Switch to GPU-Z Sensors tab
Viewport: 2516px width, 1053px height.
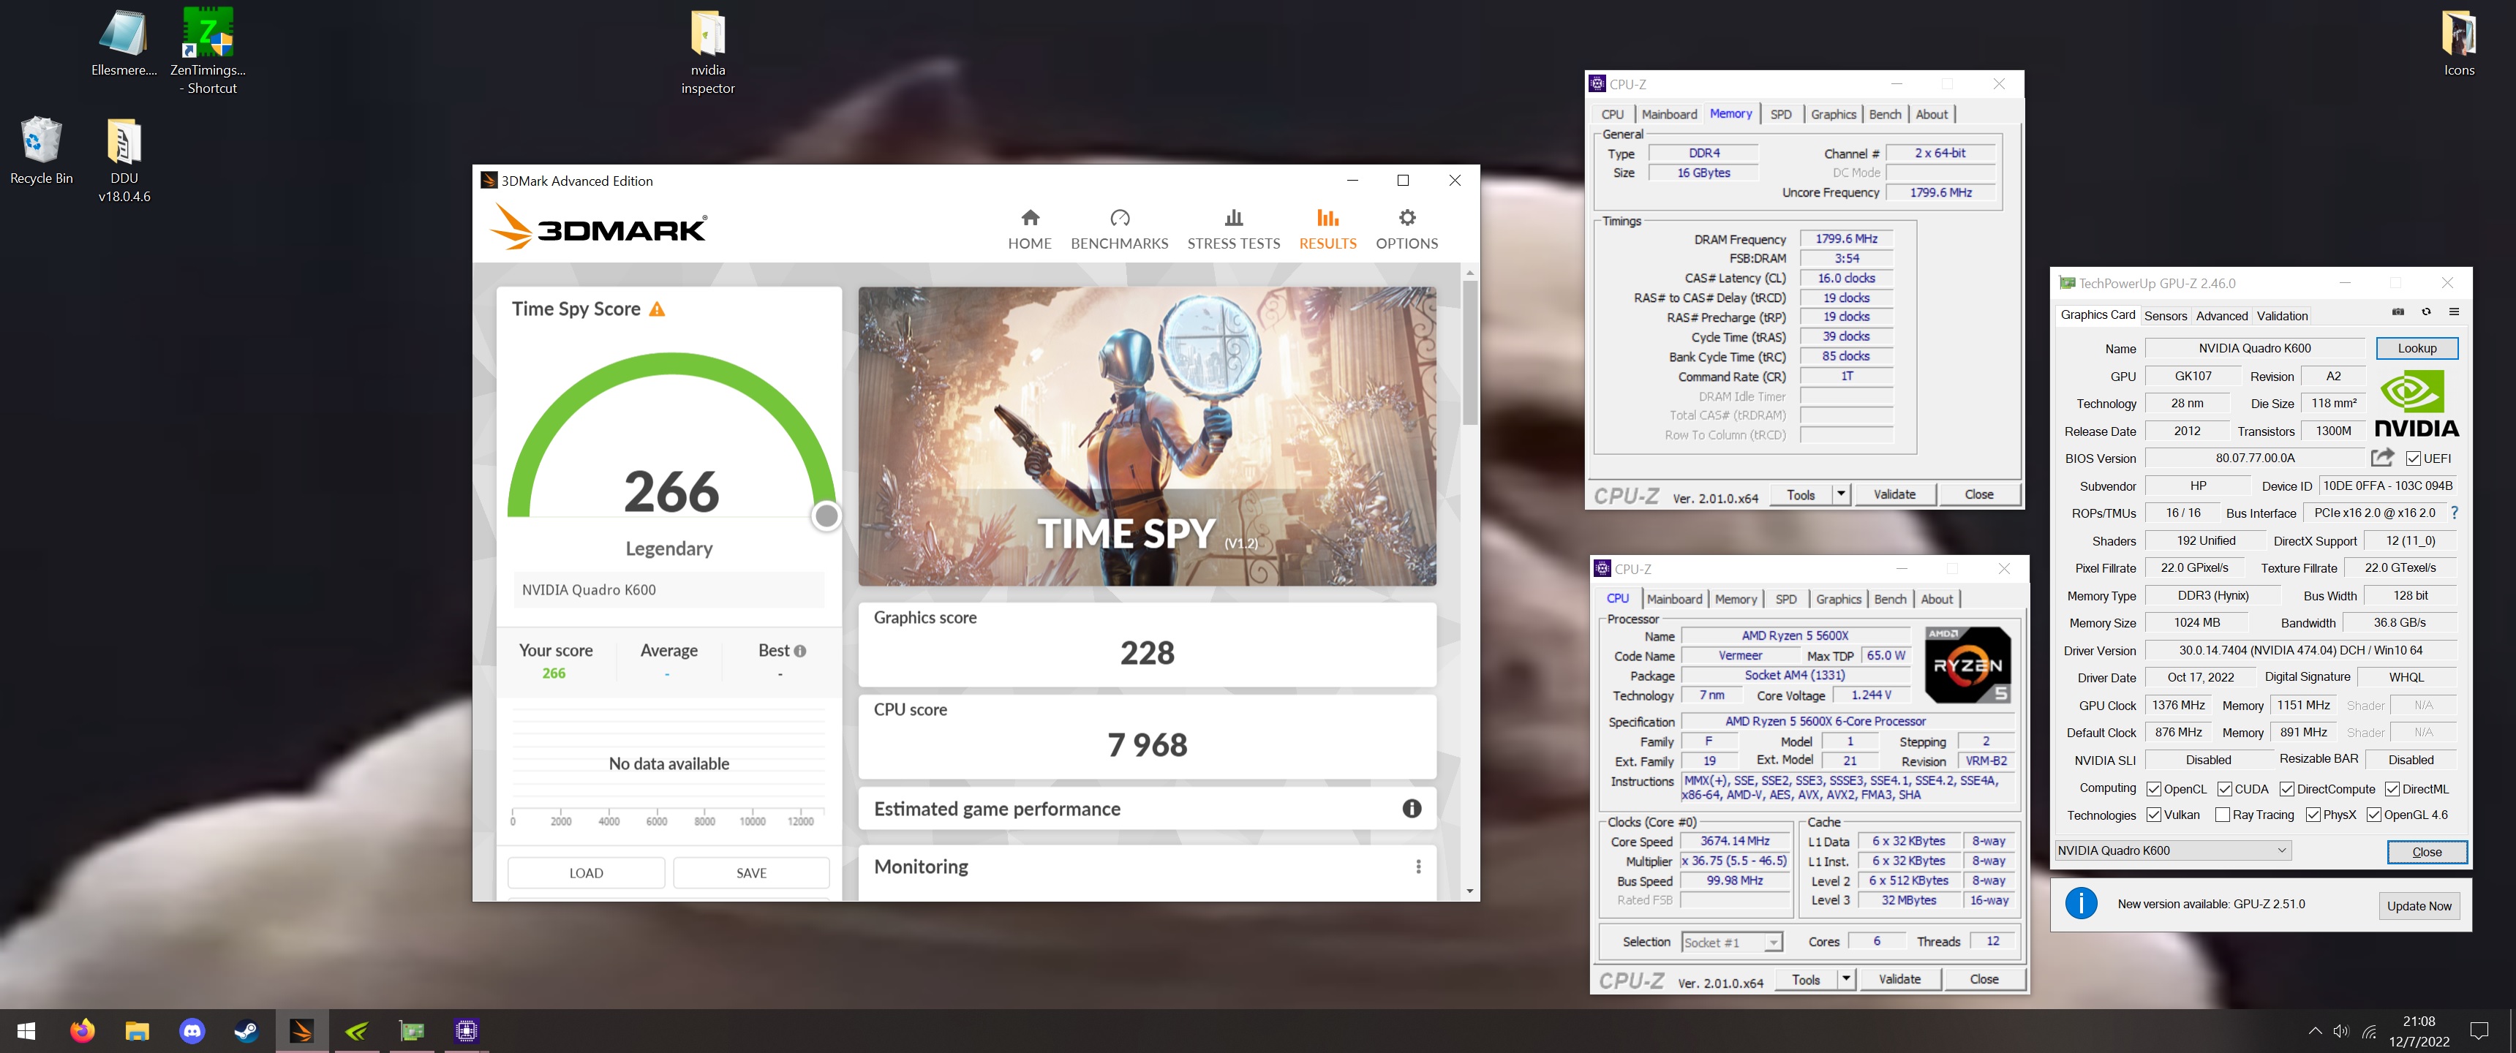[x=2166, y=315]
